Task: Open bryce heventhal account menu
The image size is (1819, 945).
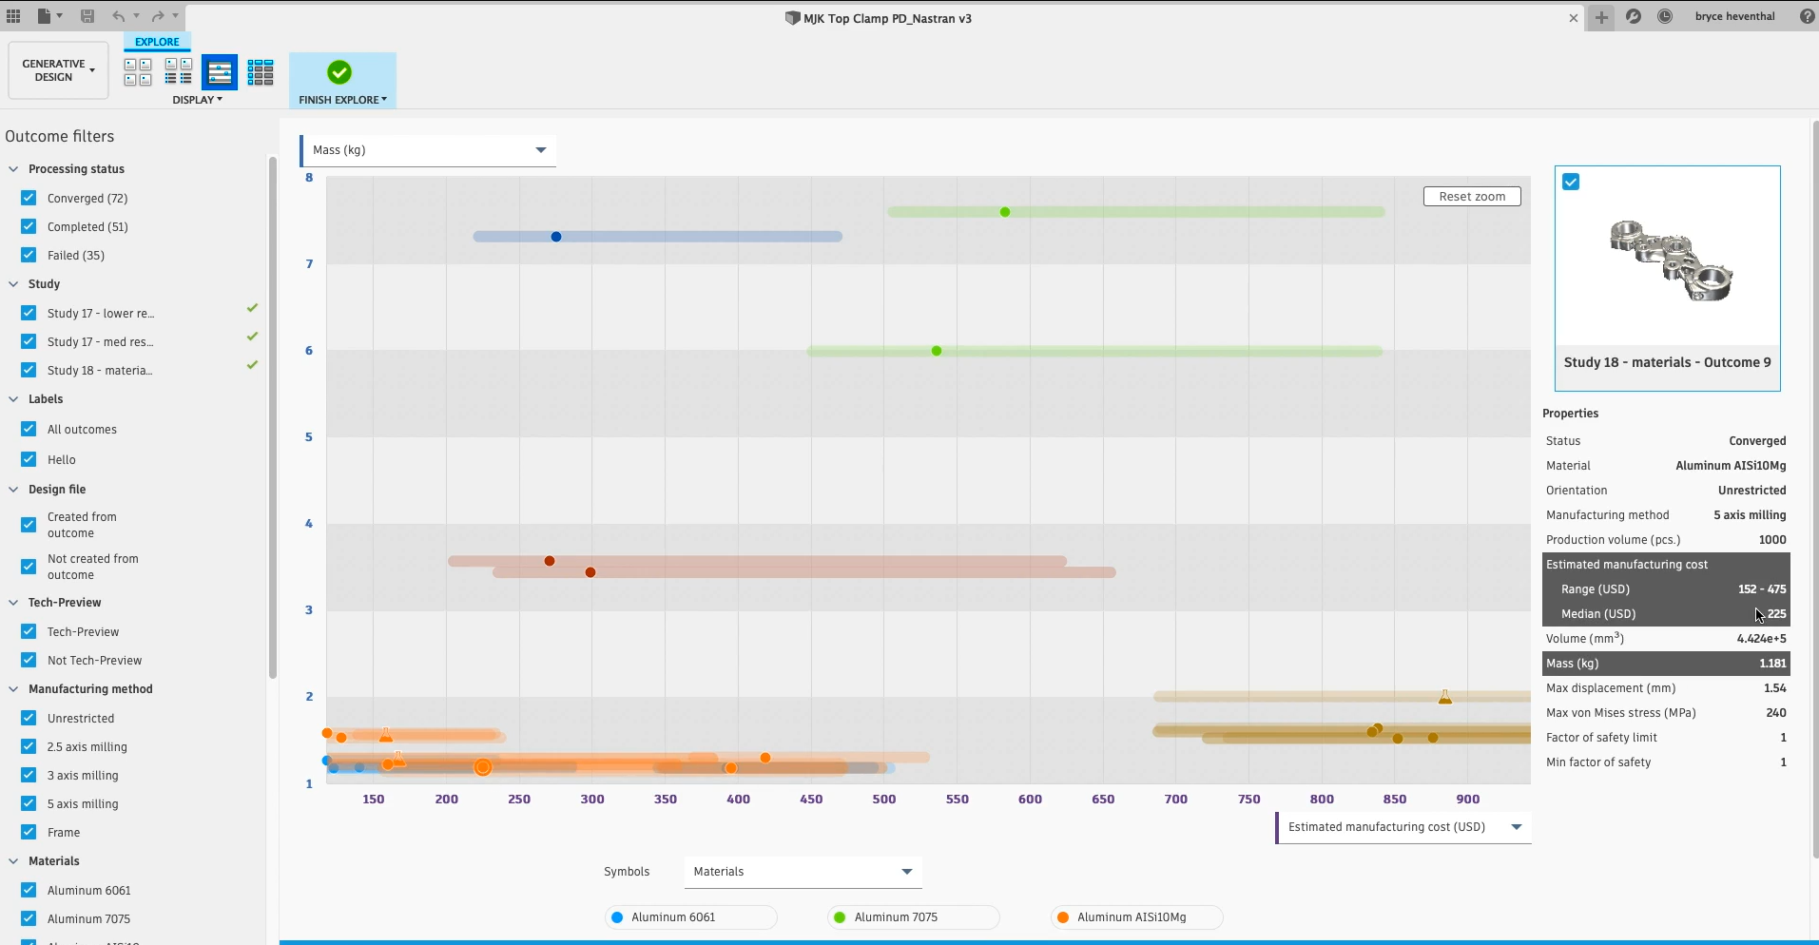Action: (x=1734, y=16)
